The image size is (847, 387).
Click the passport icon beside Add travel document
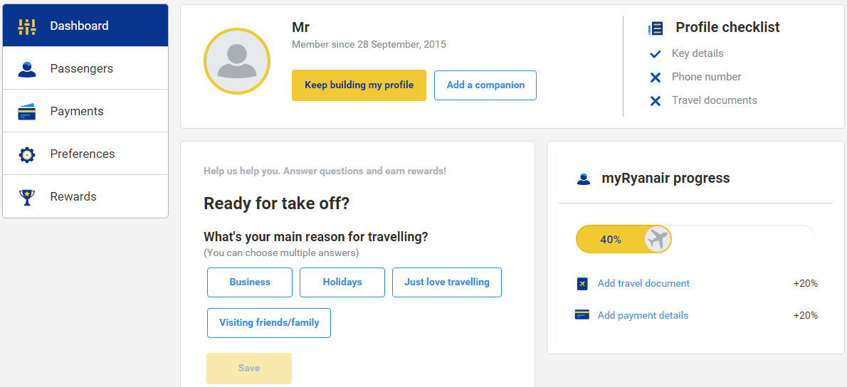click(x=582, y=283)
